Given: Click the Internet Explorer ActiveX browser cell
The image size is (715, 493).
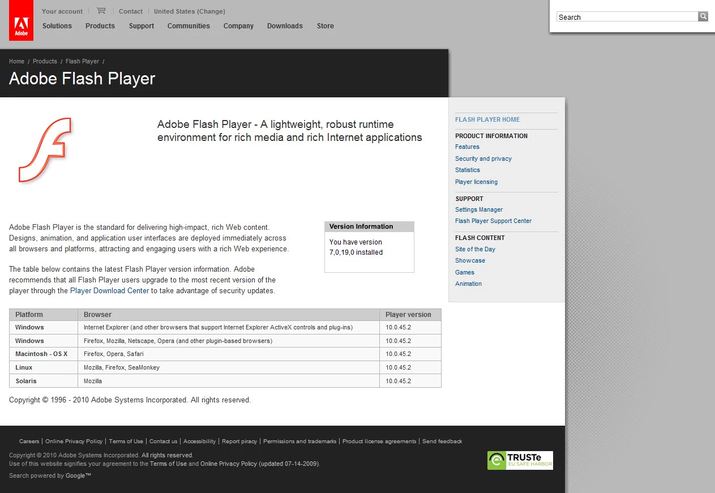Looking at the screenshot, I should tap(229, 327).
